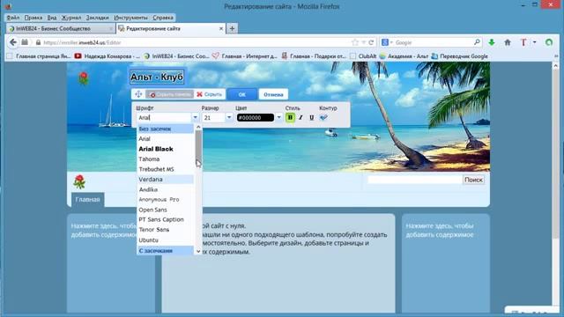Viewport: 564px width, 317px height.
Task: Open the Закладки menu
Action: point(97,18)
